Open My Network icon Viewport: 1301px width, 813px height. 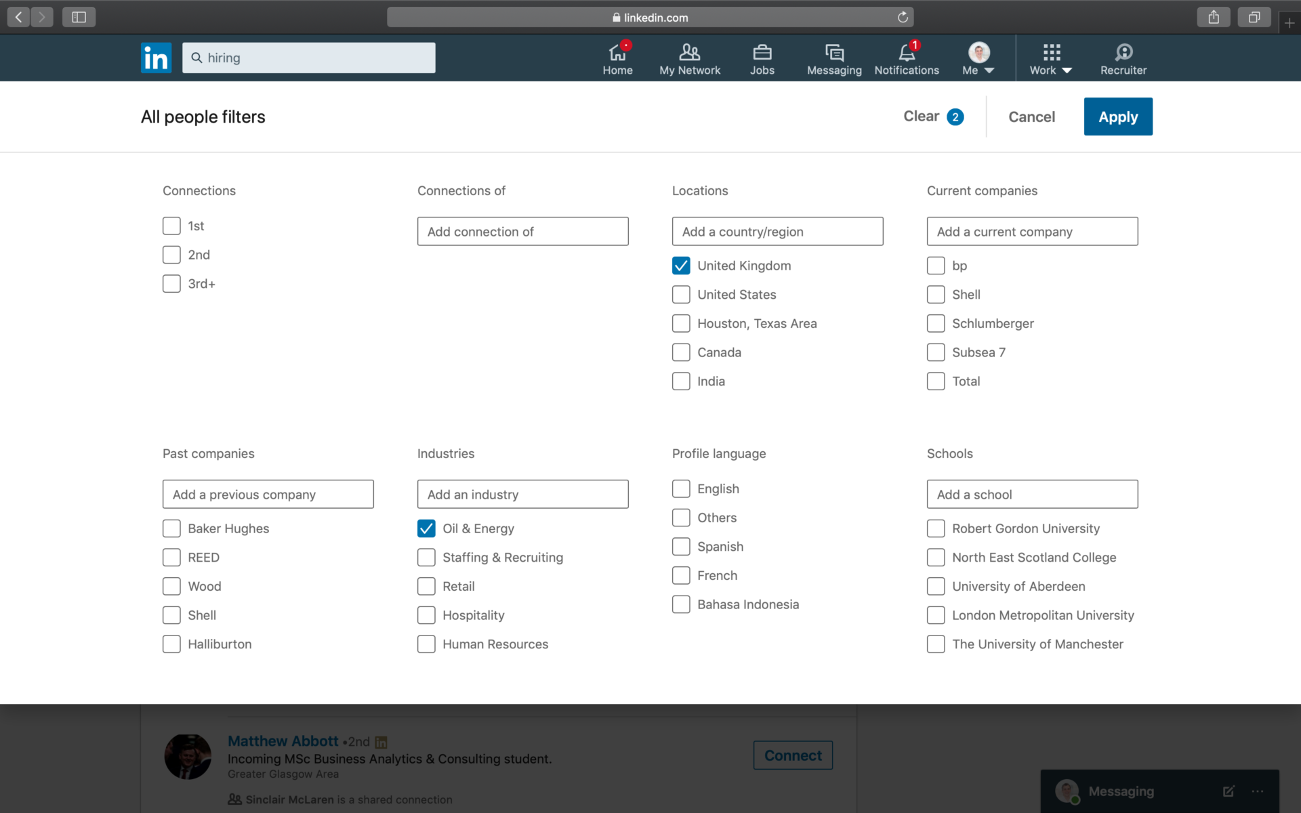tap(690, 59)
